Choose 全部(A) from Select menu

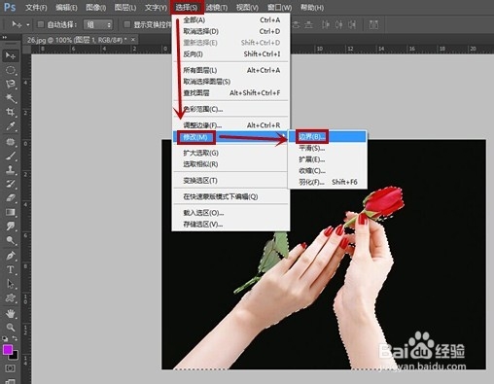(x=231, y=20)
